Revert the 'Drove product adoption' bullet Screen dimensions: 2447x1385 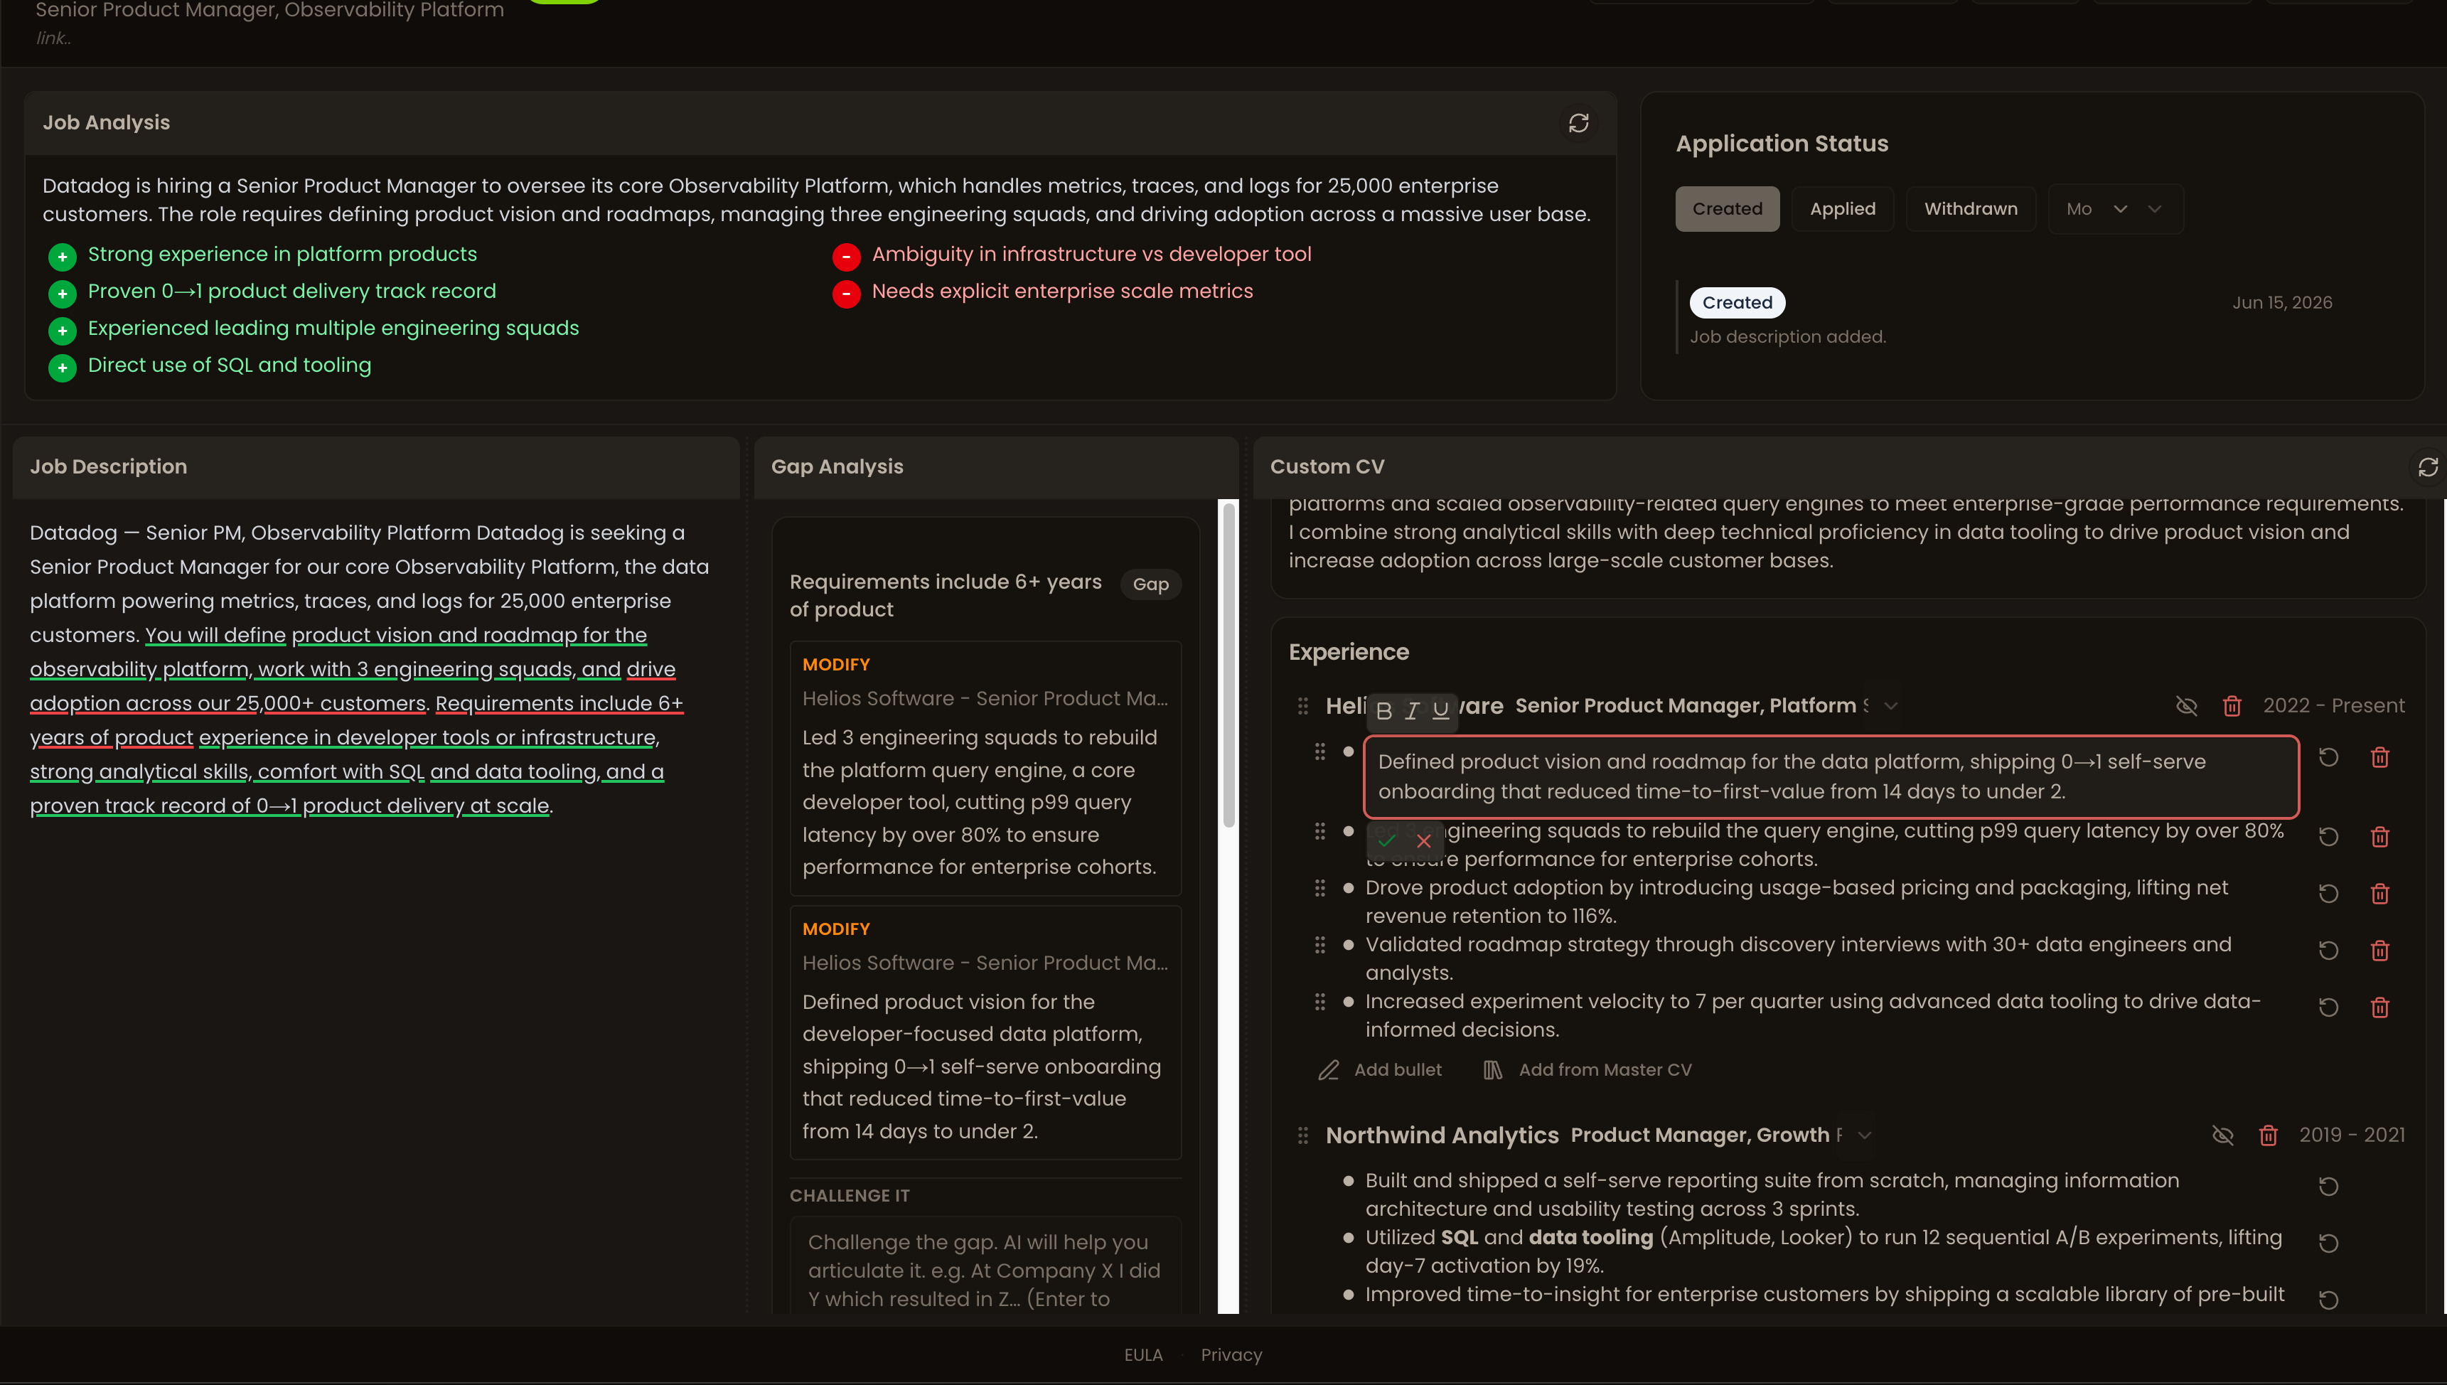(x=2328, y=893)
